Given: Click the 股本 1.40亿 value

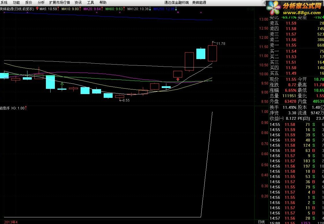Looking at the screenshot, I should [x=318, y=107].
